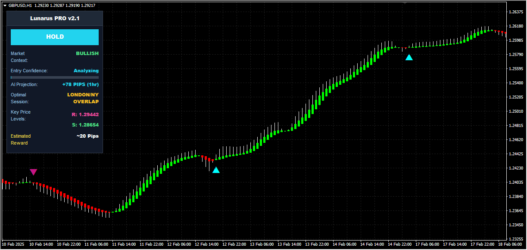Screen dimensions: 527x250
Task: Open the chart menu arrow beside GBPUSD,H1
Action: tap(5, 5)
